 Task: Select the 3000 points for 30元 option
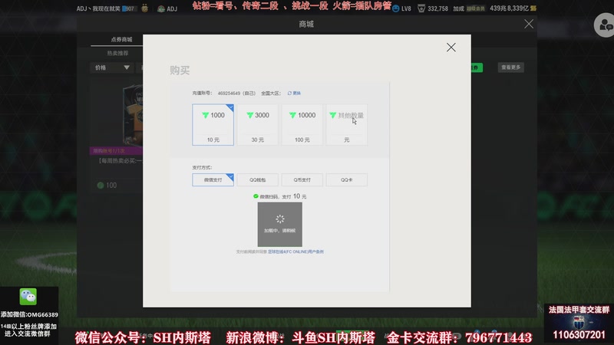[x=257, y=125]
